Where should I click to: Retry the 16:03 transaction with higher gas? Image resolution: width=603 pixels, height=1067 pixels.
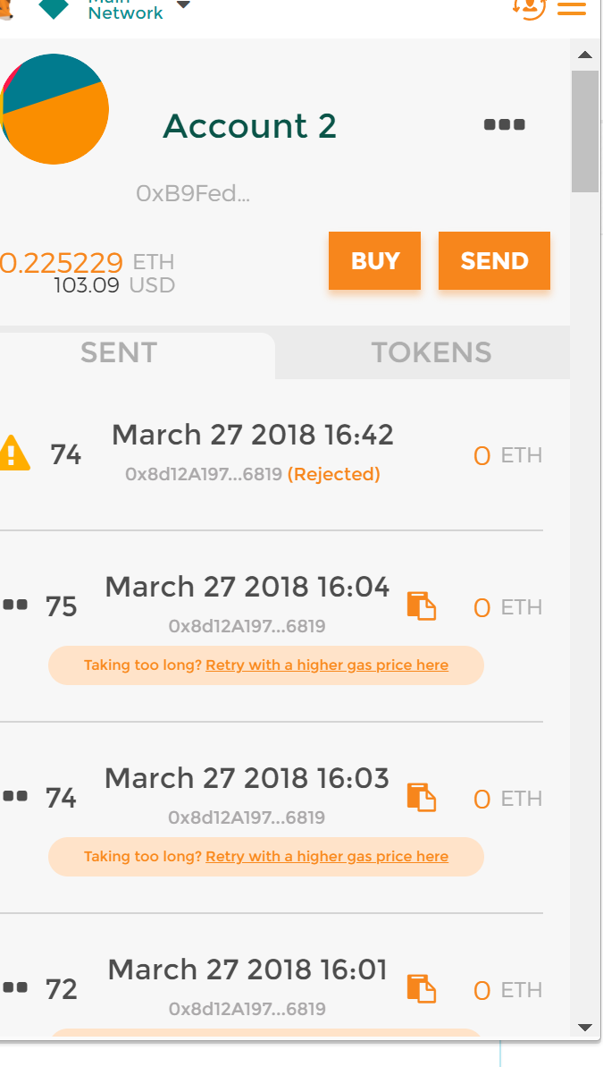click(327, 856)
